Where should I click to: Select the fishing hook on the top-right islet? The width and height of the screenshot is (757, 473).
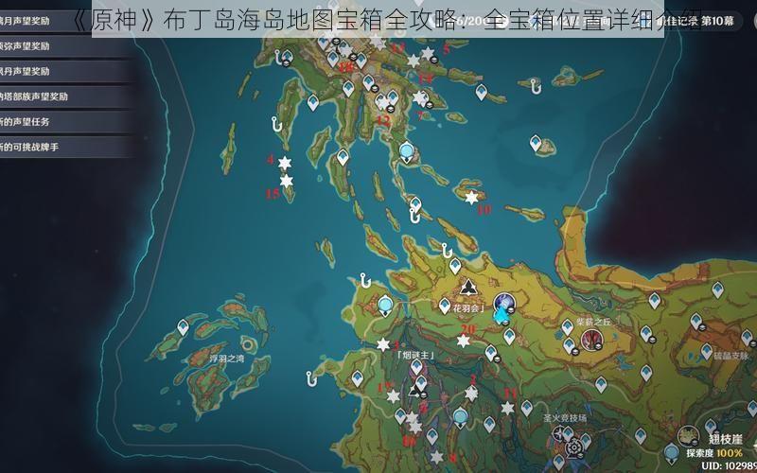535,86
